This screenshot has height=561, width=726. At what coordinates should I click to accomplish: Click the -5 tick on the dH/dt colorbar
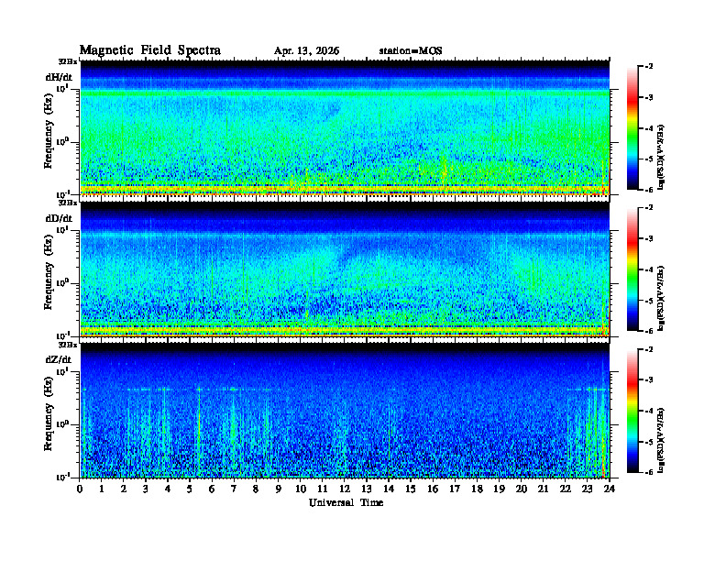click(x=649, y=159)
